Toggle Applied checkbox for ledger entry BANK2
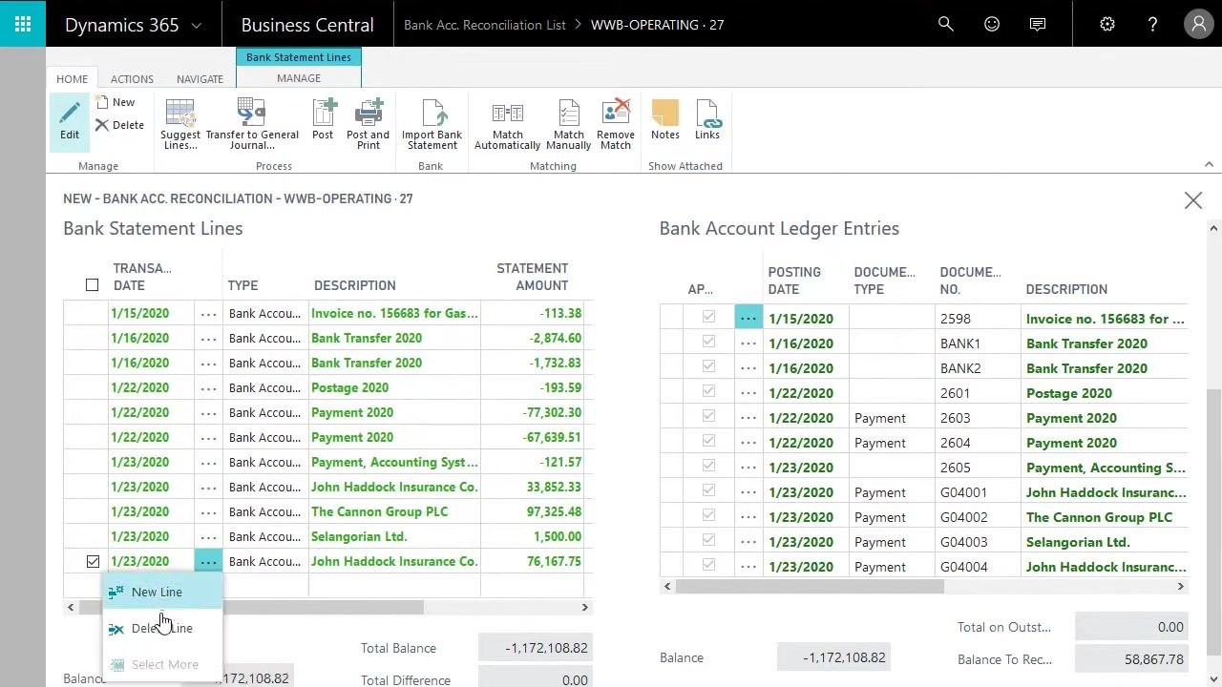This screenshot has height=687, width=1222. pyautogui.click(x=708, y=366)
